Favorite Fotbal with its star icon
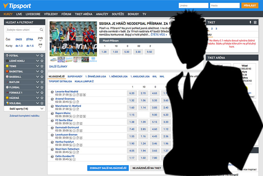 [42, 56]
